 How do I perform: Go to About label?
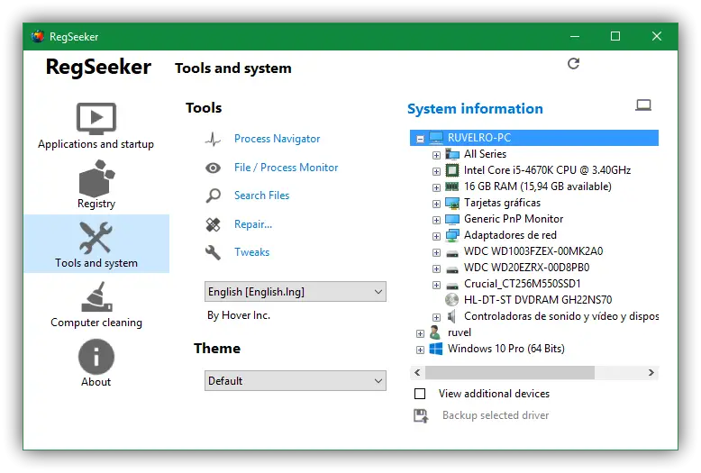(x=96, y=382)
